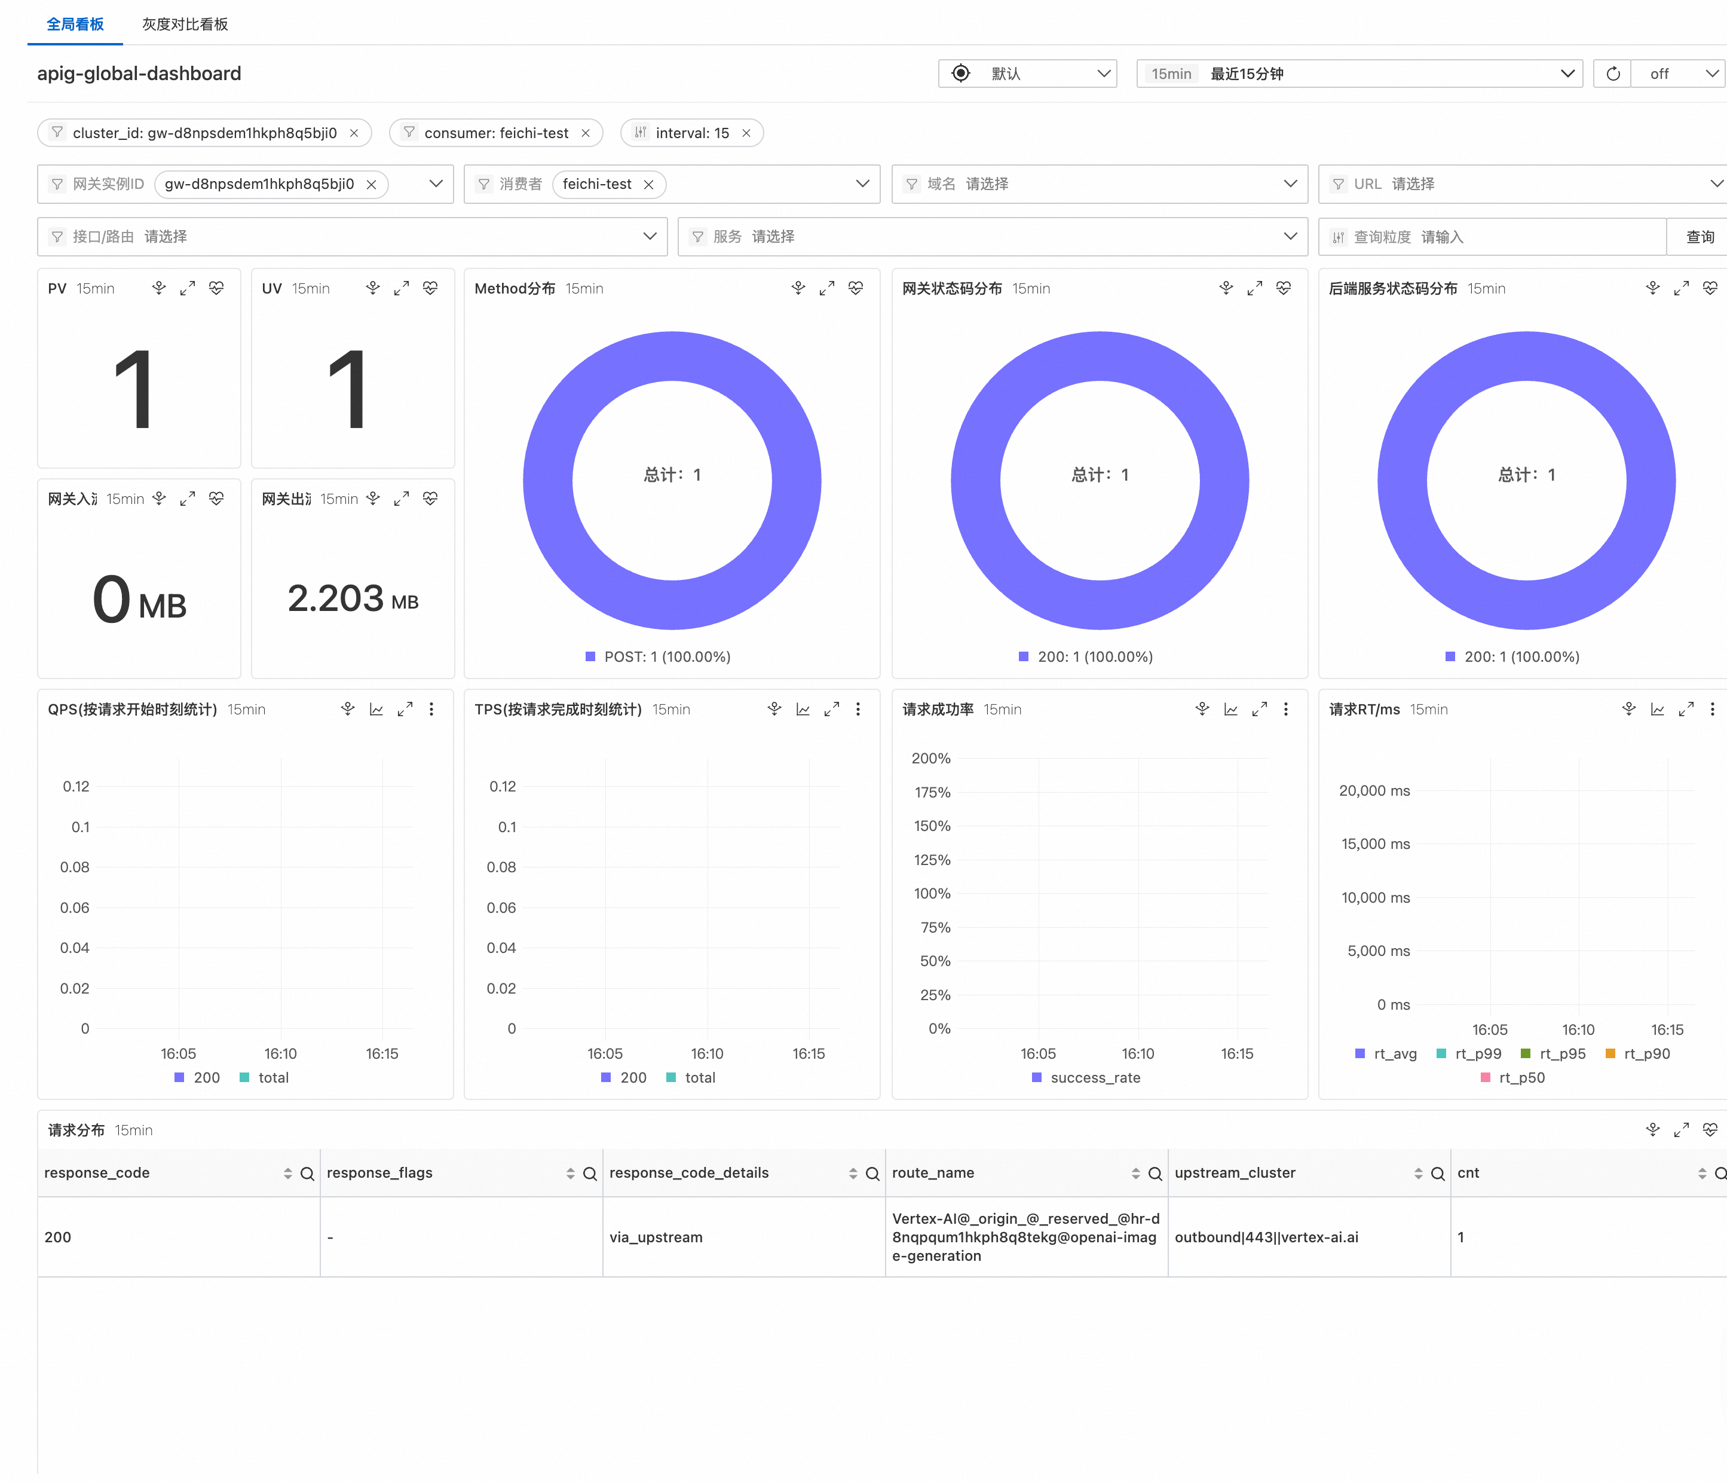Sort the response_code column
Screen dimensions: 1727x1482
287,1174
